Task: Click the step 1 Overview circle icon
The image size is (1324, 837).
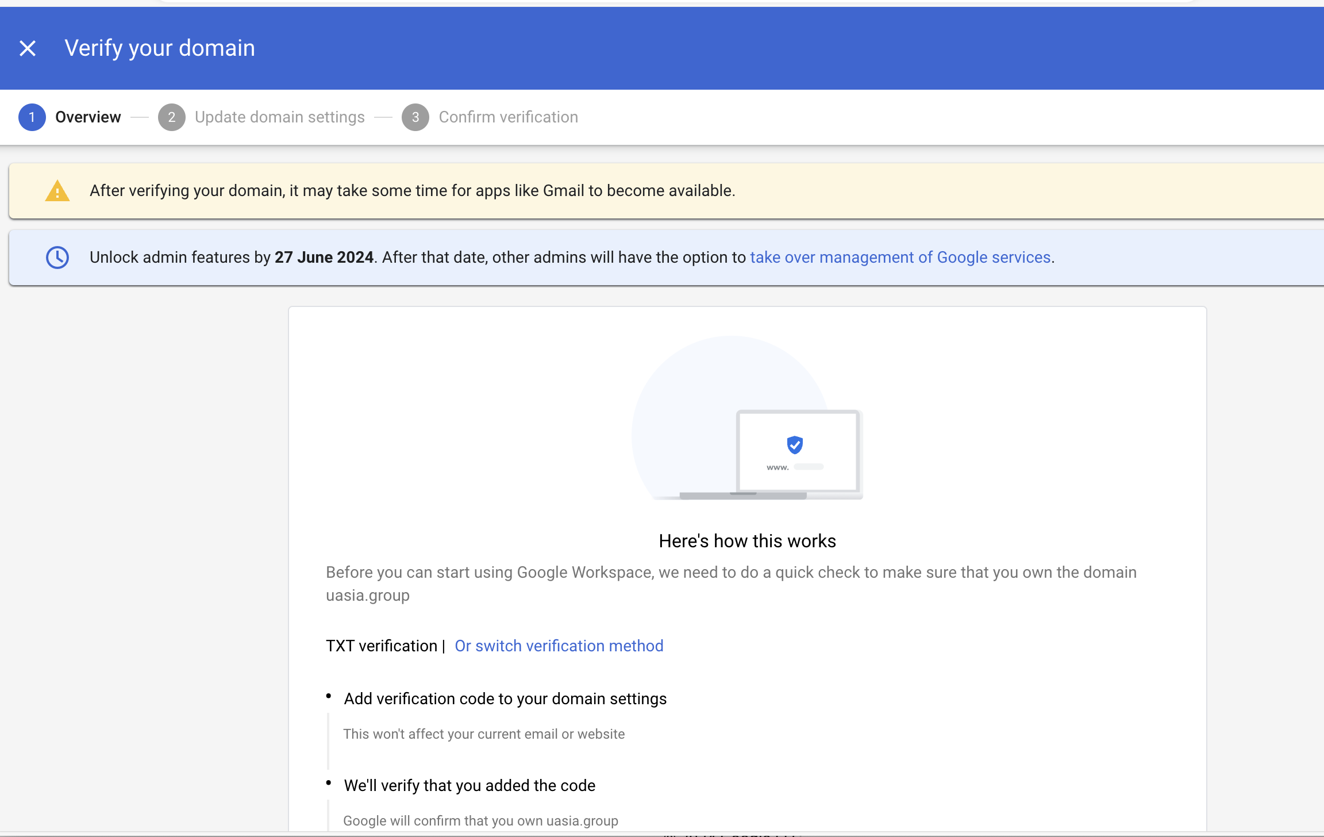Action: pos(33,117)
